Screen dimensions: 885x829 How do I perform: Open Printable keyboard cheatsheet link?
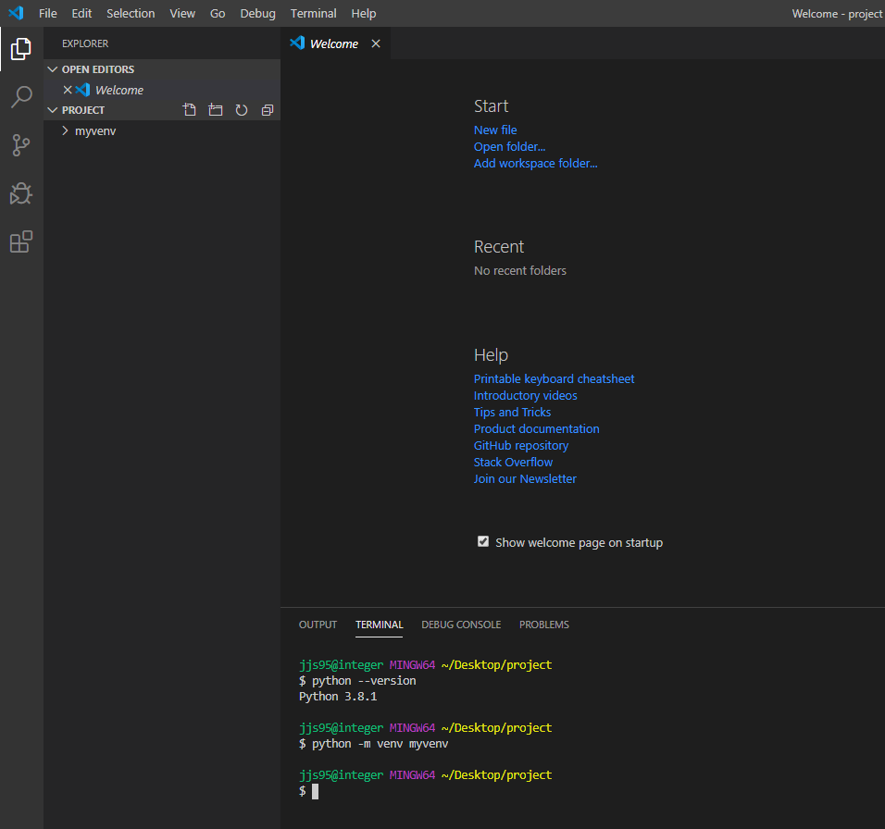[555, 379]
